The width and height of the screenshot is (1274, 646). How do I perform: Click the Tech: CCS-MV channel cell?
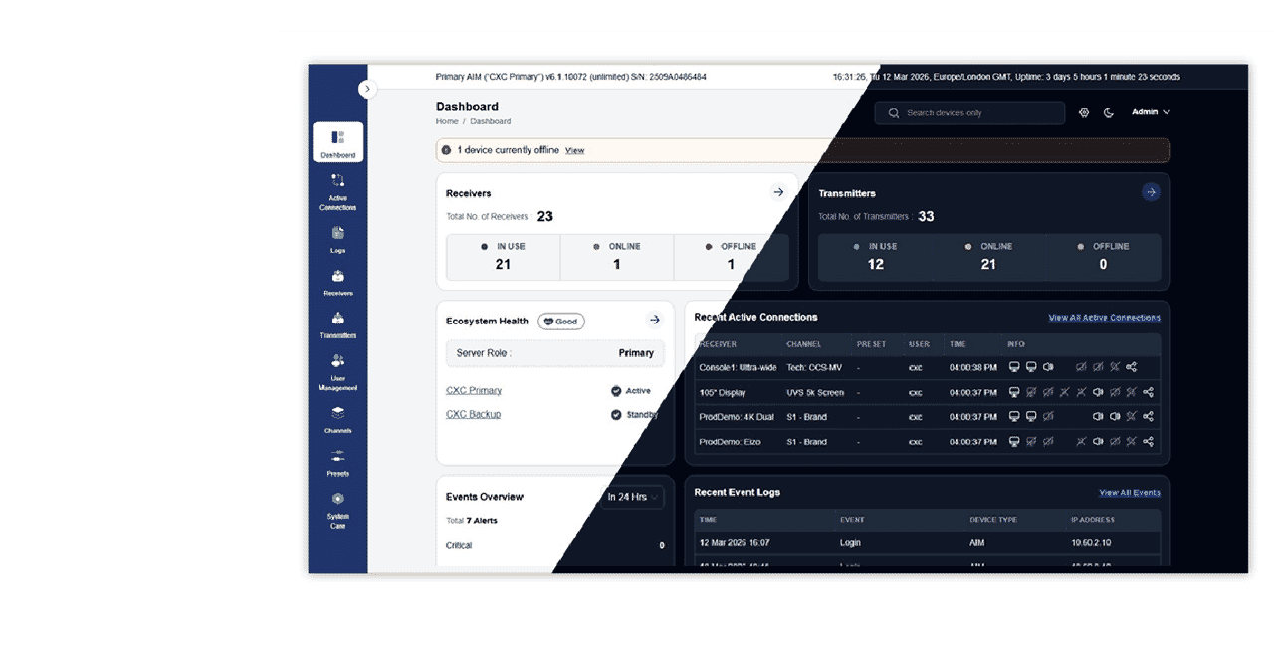(x=815, y=367)
